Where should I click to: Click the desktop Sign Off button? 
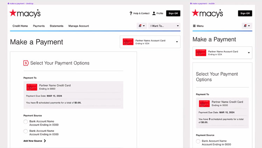(x=173, y=13)
